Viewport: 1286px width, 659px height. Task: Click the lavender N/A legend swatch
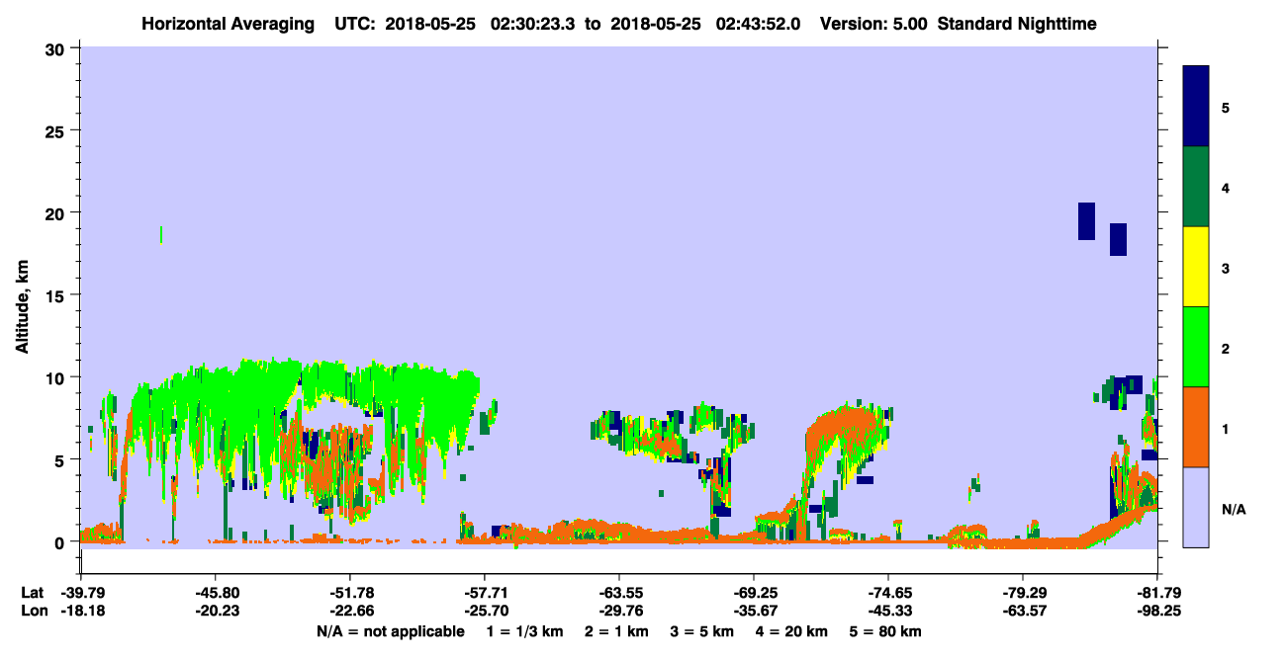[x=1196, y=507]
